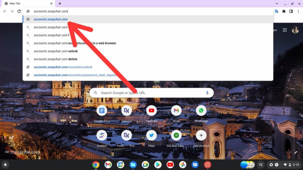
Task: Open Google Calendar from the shelf
Action: point(121,165)
